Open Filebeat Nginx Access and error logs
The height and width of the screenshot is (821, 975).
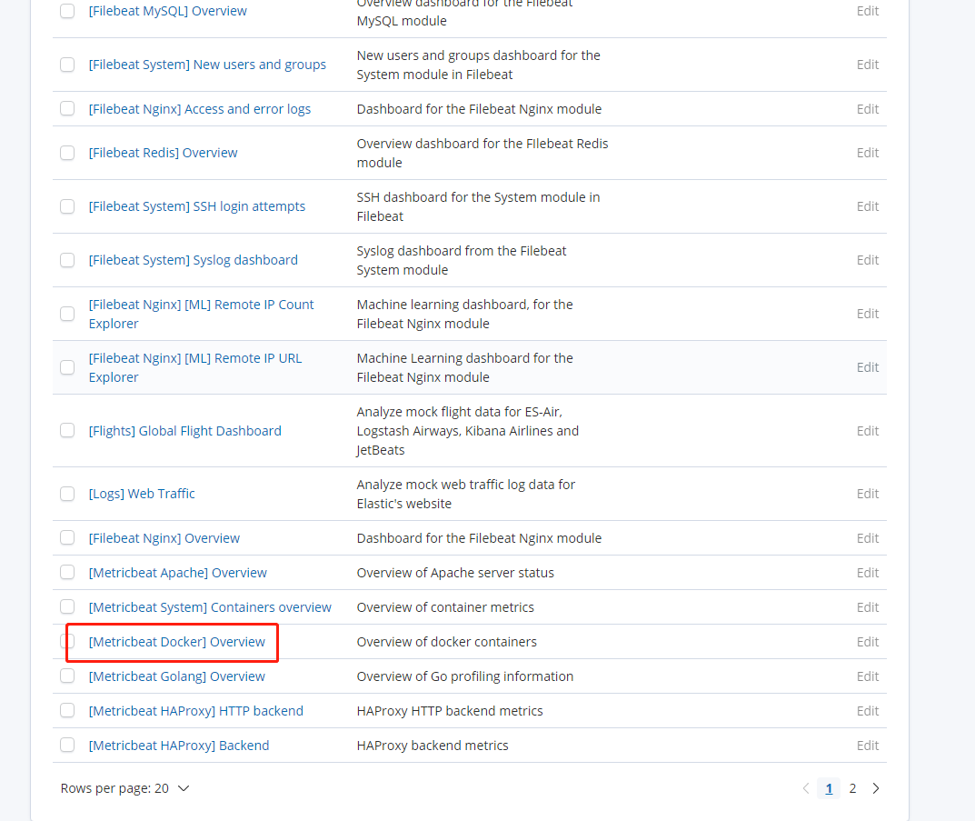click(x=200, y=109)
